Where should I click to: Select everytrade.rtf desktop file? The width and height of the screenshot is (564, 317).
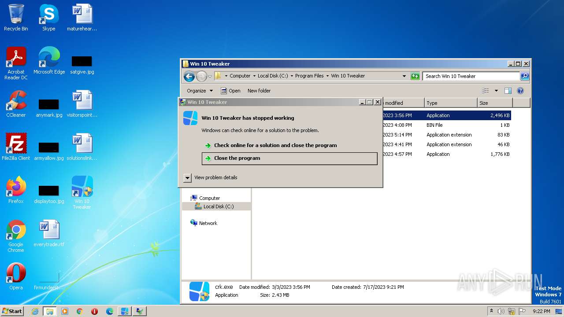click(49, 233)
